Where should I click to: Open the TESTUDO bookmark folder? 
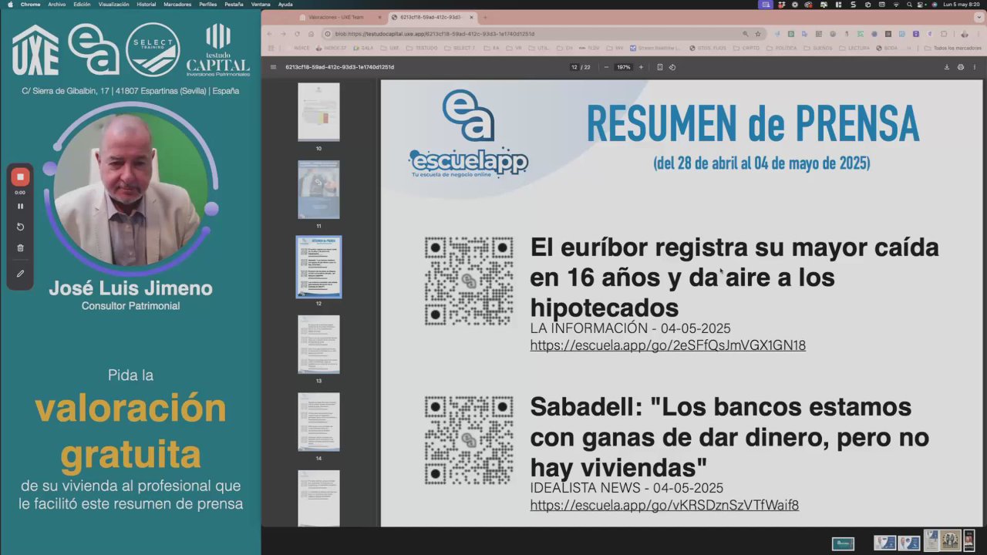pos(423,48)
